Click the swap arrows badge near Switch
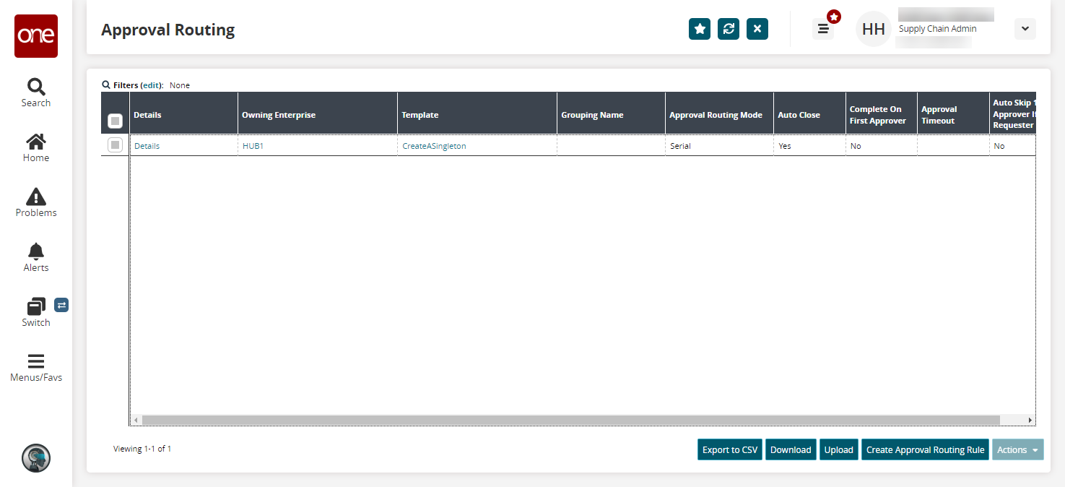 click(61, 306)
